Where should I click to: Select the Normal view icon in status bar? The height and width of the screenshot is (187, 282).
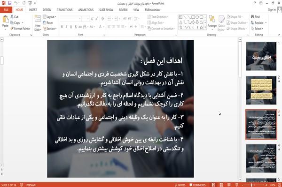coord(213,185)
